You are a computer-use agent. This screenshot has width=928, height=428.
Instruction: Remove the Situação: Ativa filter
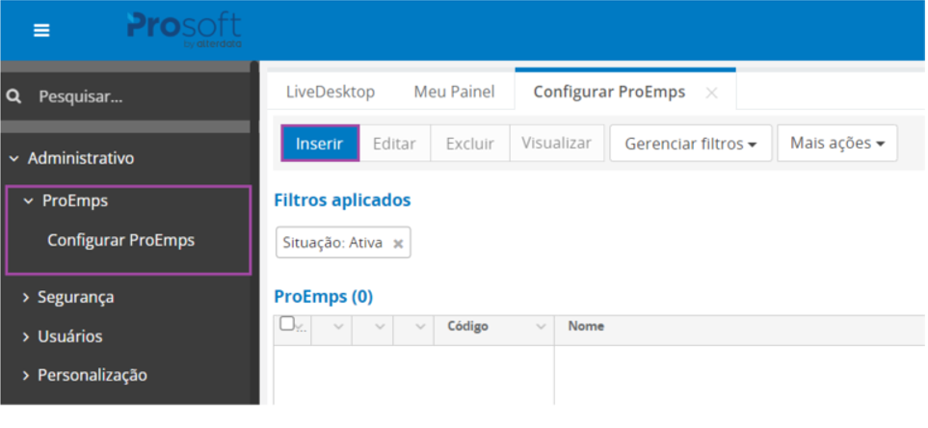pos(398,243)
